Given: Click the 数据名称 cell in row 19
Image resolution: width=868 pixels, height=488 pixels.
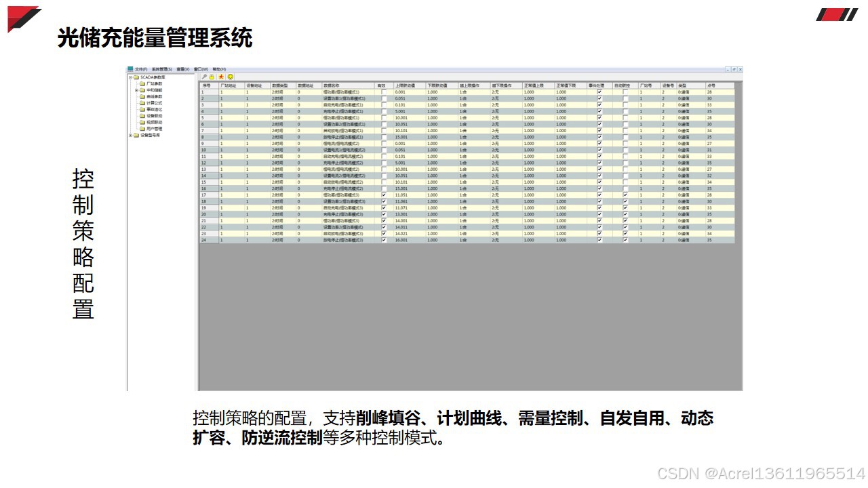Looking at the screenshot, I should tap(349, 208).
